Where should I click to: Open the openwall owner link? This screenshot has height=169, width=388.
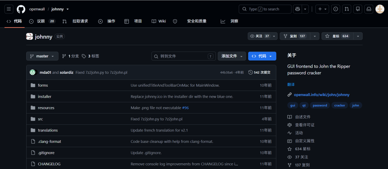tap(37, 9)
